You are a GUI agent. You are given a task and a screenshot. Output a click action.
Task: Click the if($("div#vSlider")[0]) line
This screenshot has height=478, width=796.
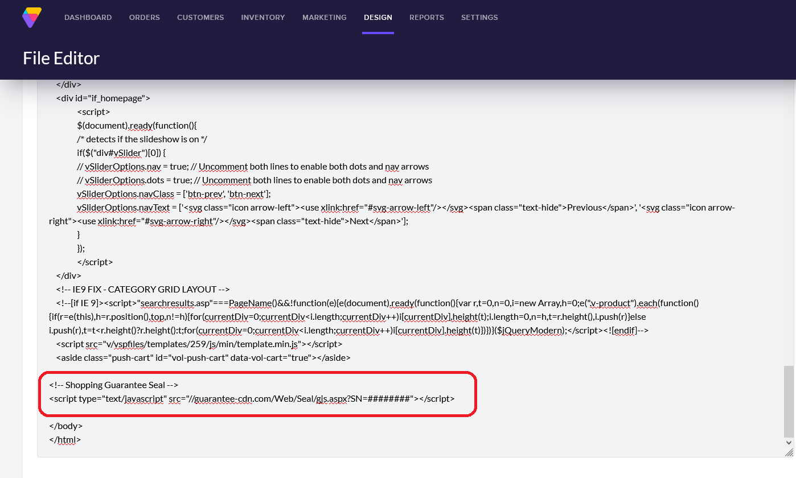coord(121,153)
